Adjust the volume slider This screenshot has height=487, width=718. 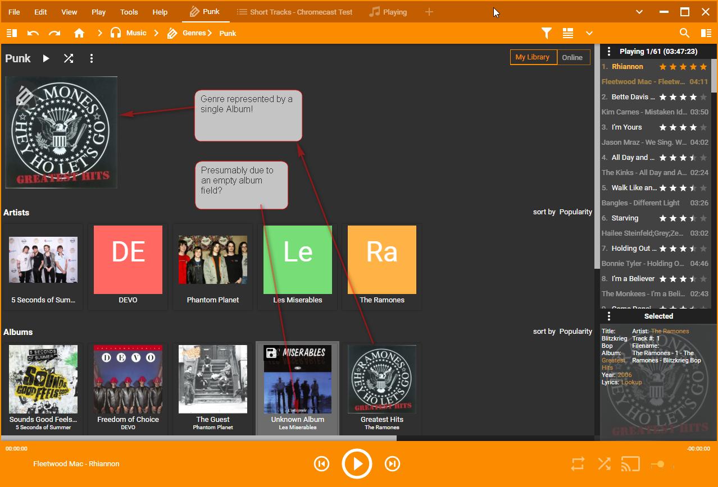tap(661, 464)
